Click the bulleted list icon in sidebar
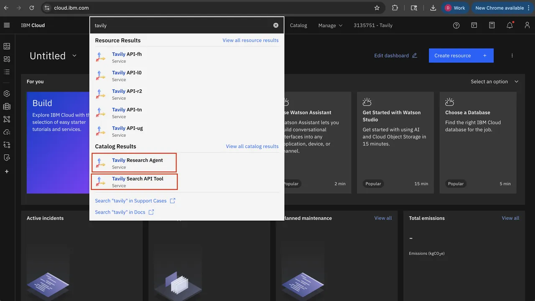The width and height of the screenshot is (535, 301). point(7,72)
